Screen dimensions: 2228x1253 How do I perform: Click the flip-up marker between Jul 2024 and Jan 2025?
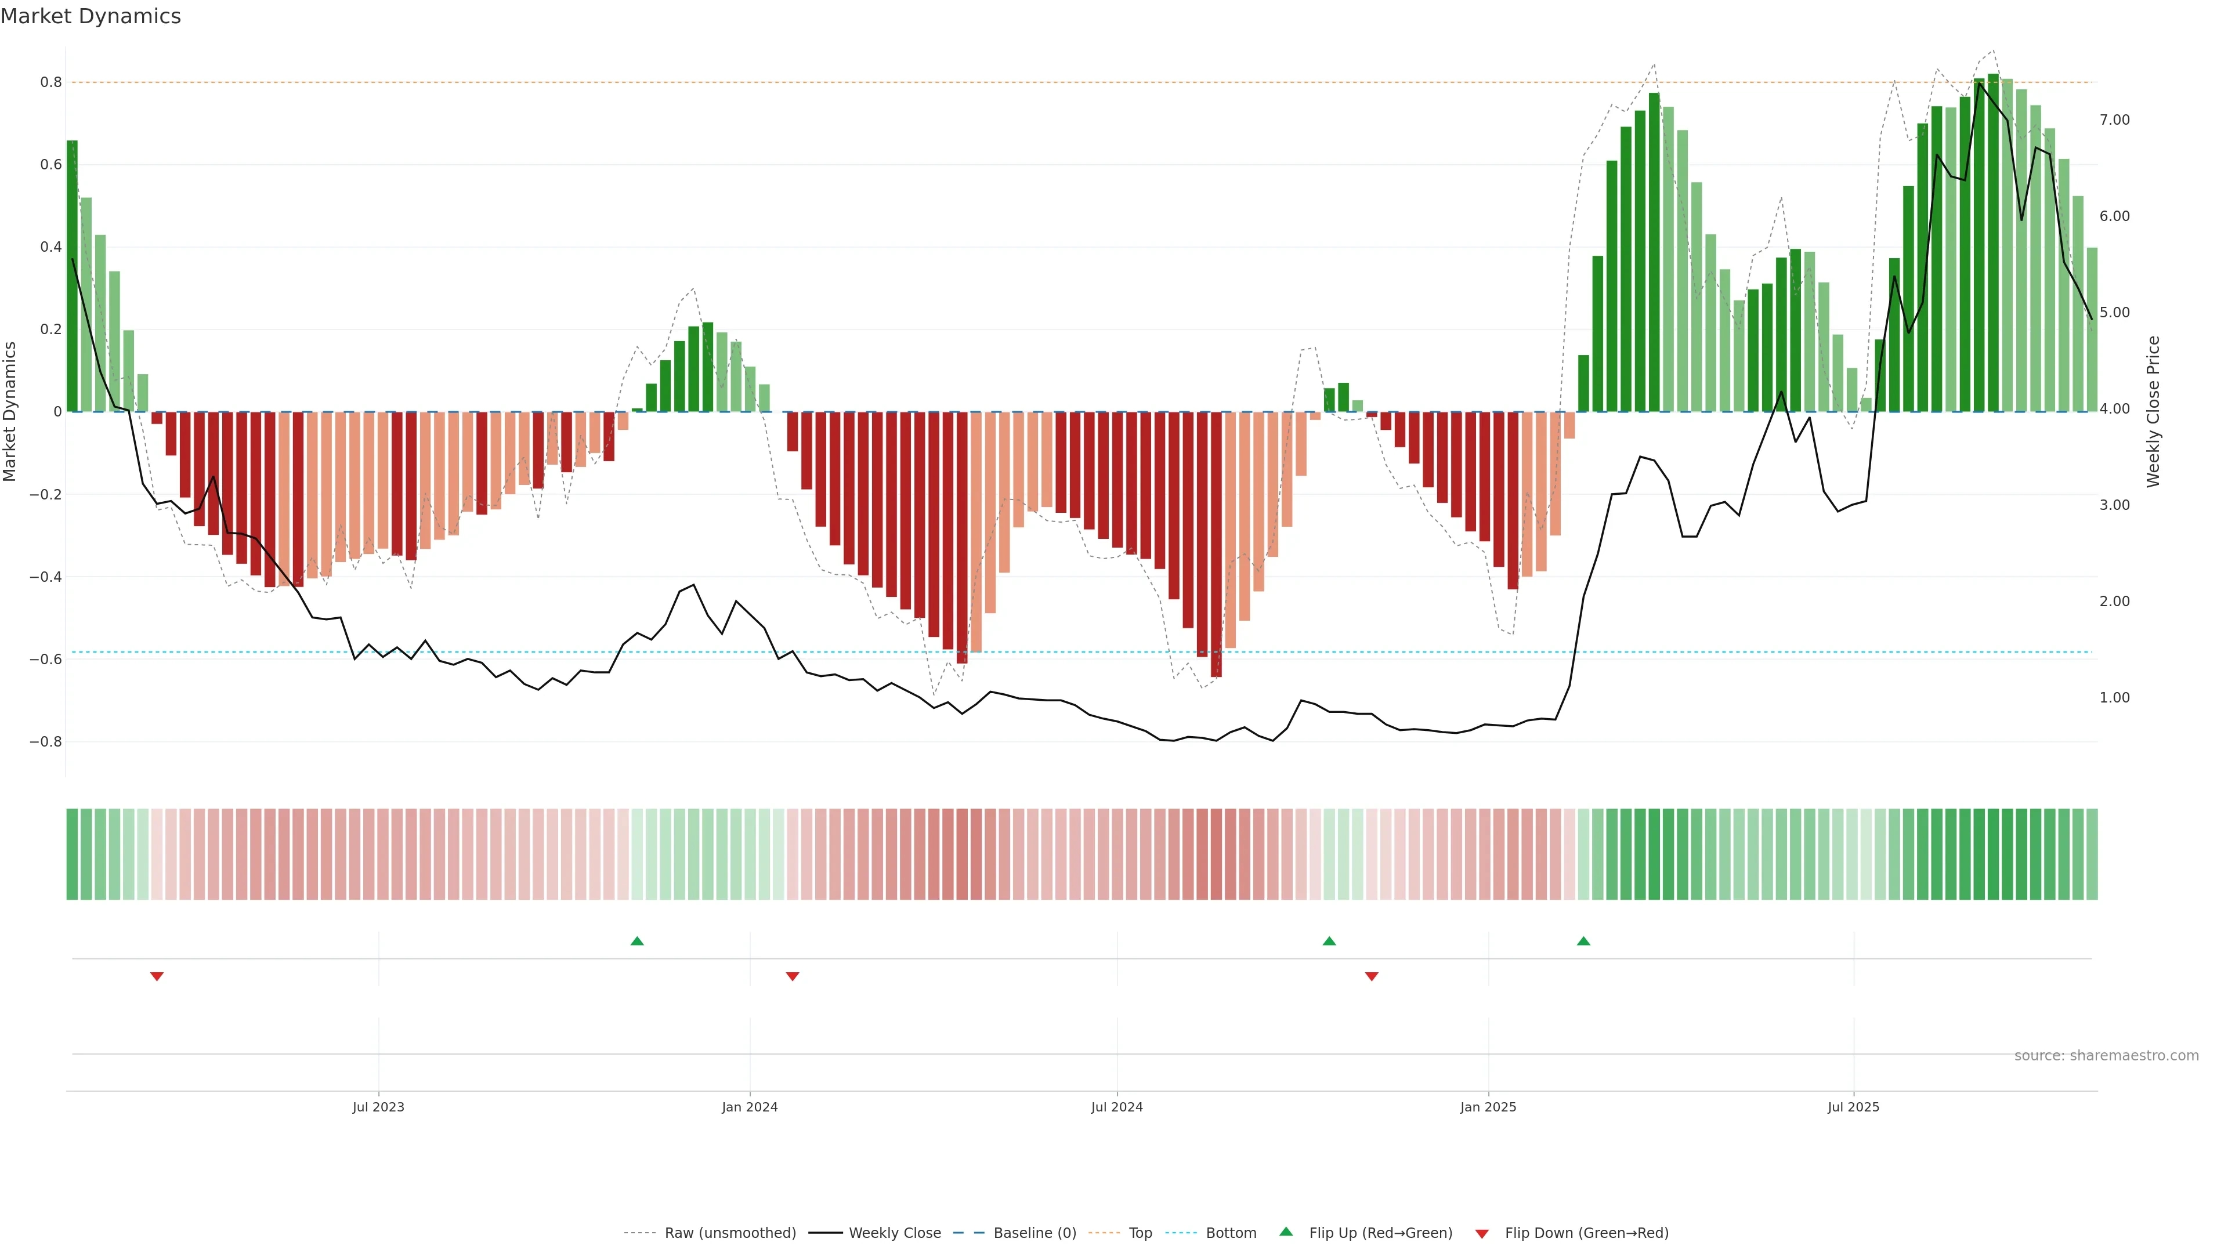pyautogui.click(x=1329, y=941)
